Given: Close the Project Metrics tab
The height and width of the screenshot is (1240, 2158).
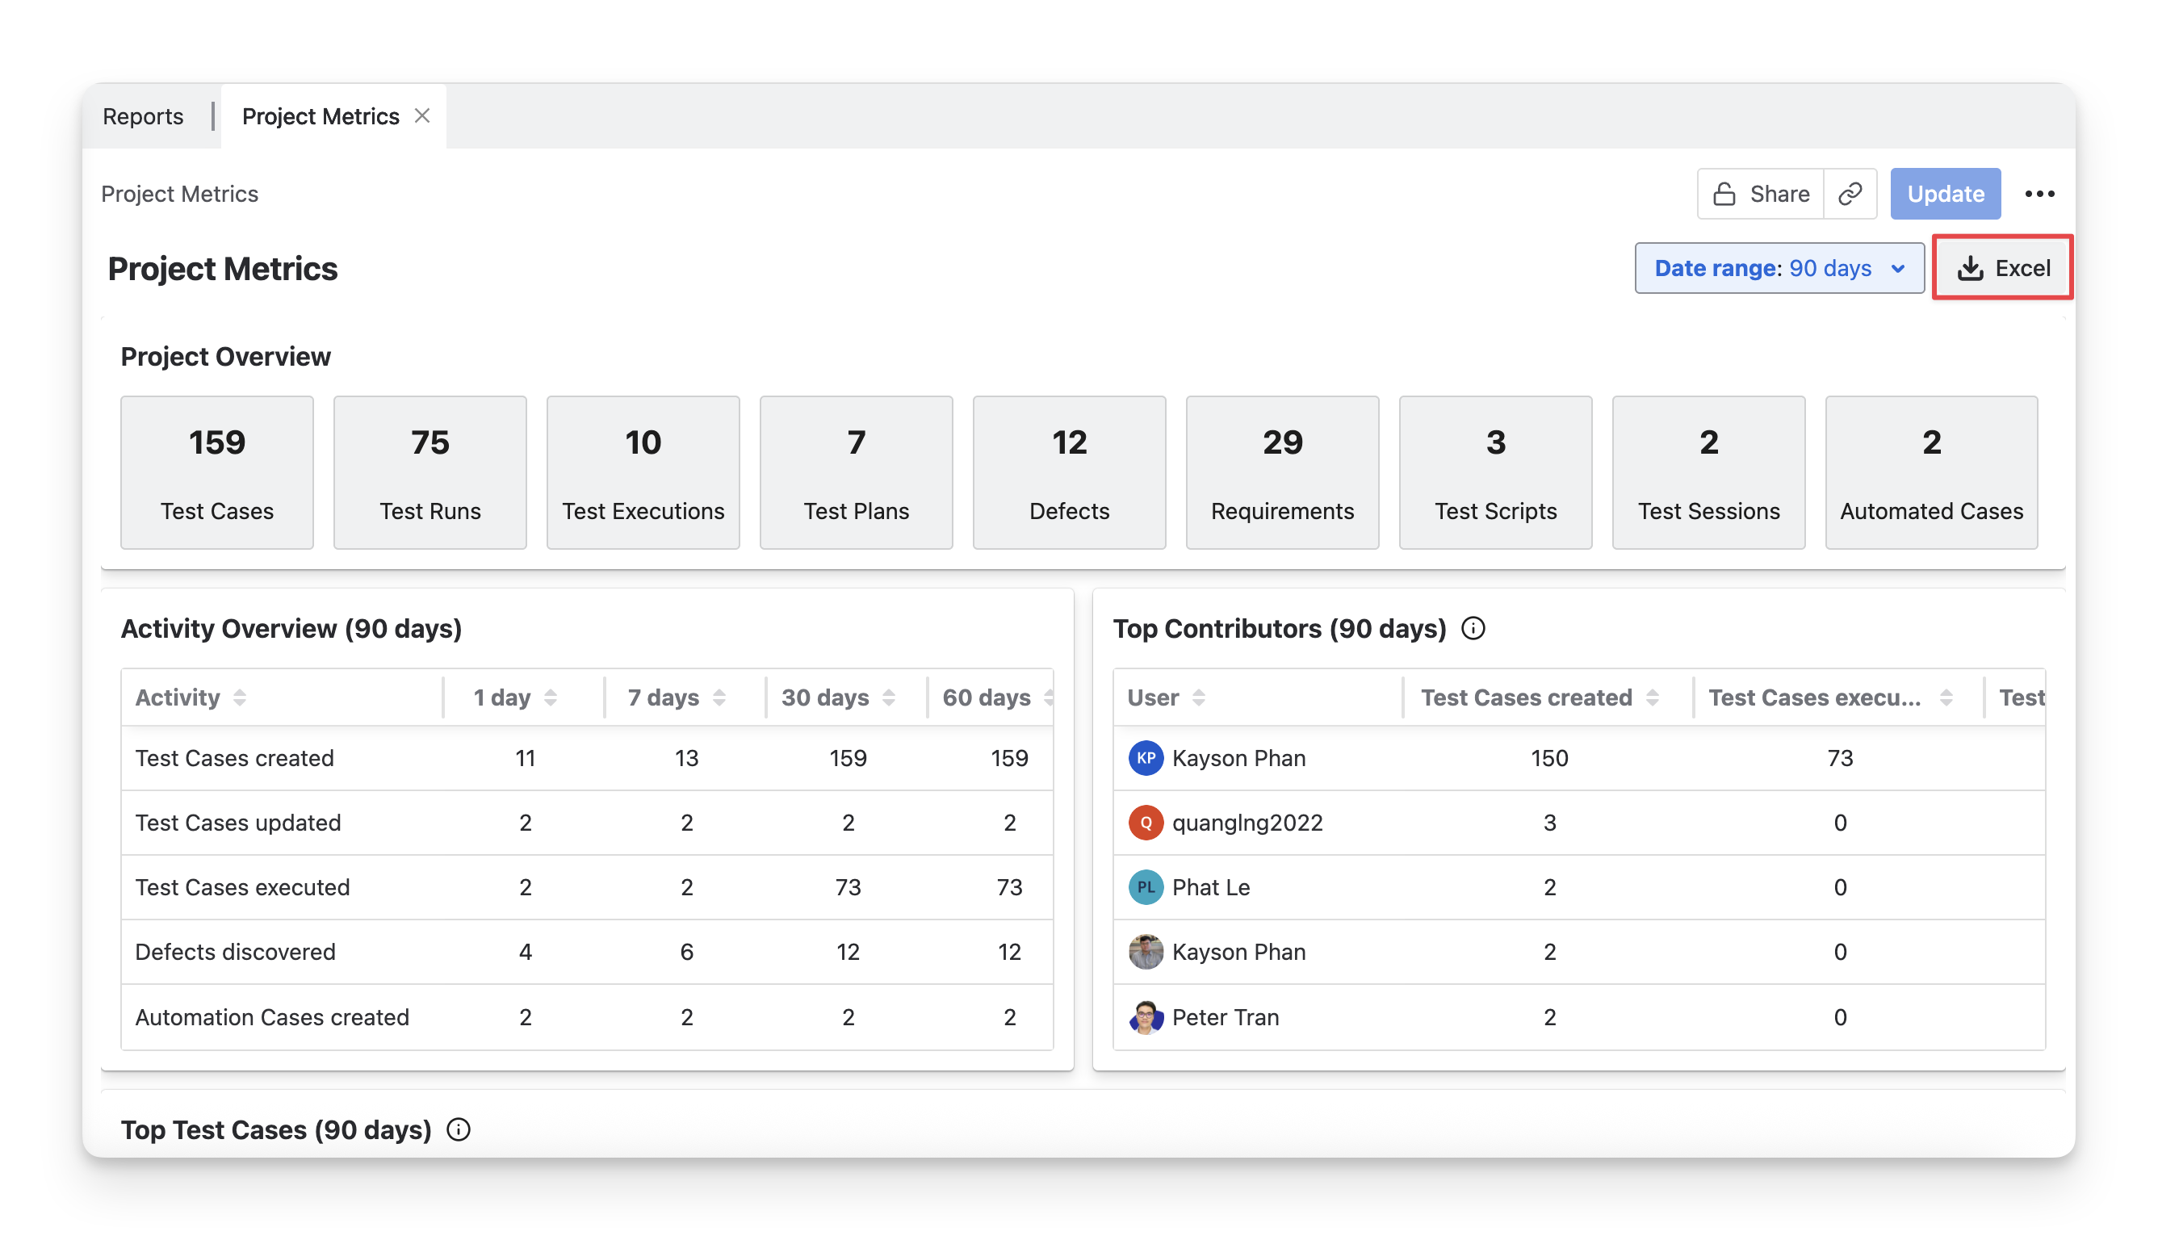Looking at the screenshot, I should tap(422, 115).
